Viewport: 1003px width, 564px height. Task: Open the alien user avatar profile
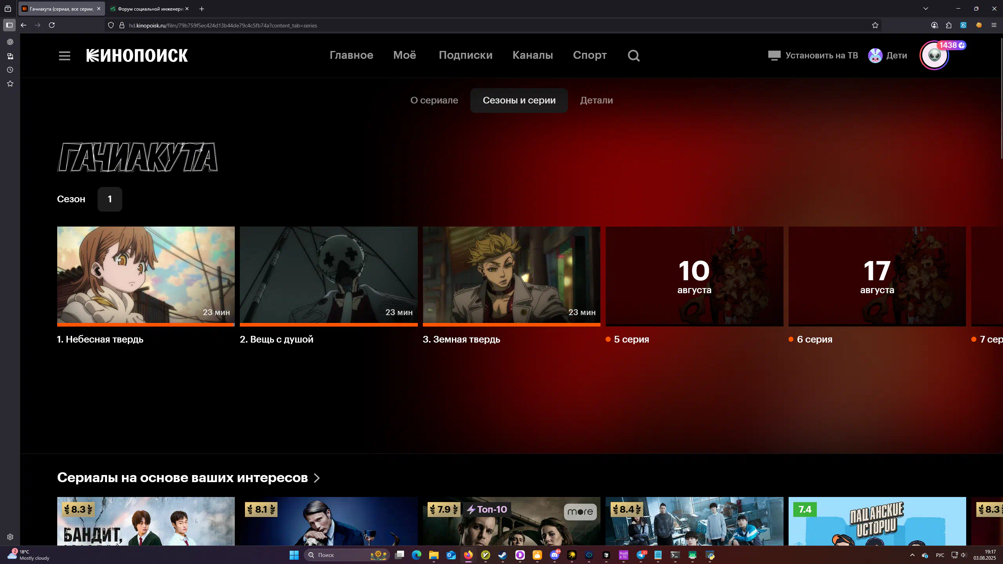[x=934, y=56]
